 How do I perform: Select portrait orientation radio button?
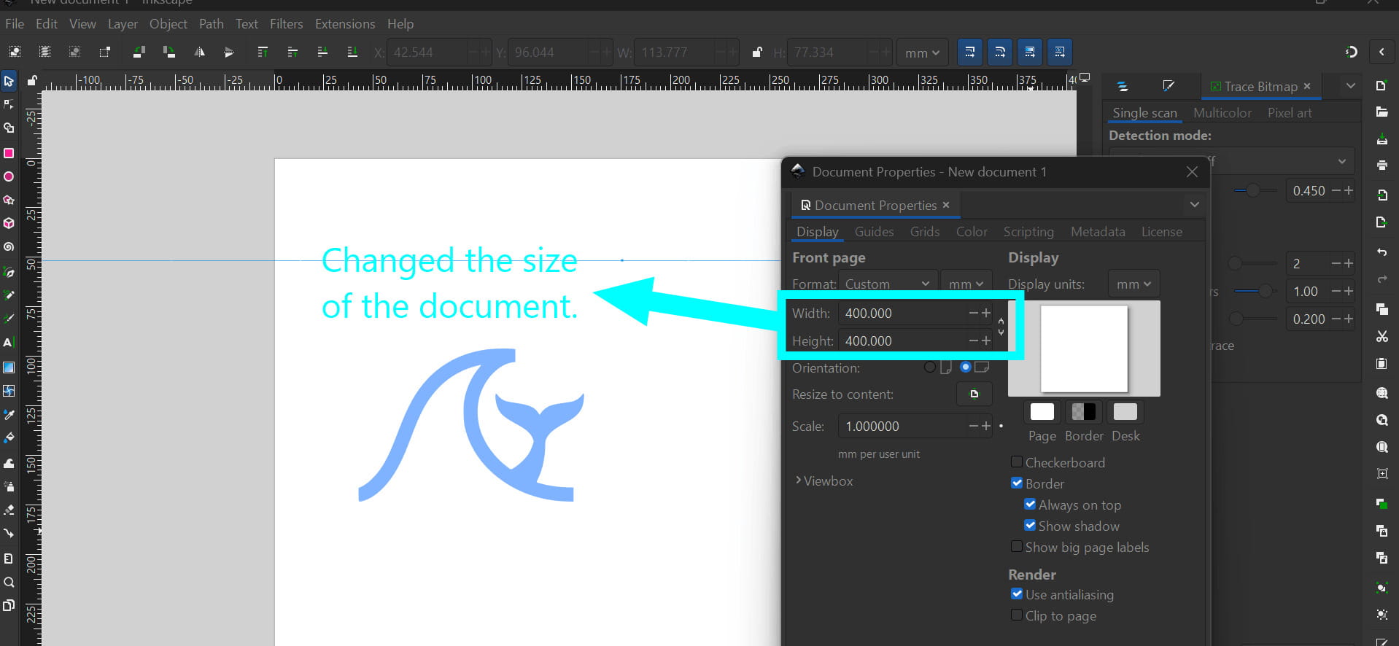click(x=930, y=367)
